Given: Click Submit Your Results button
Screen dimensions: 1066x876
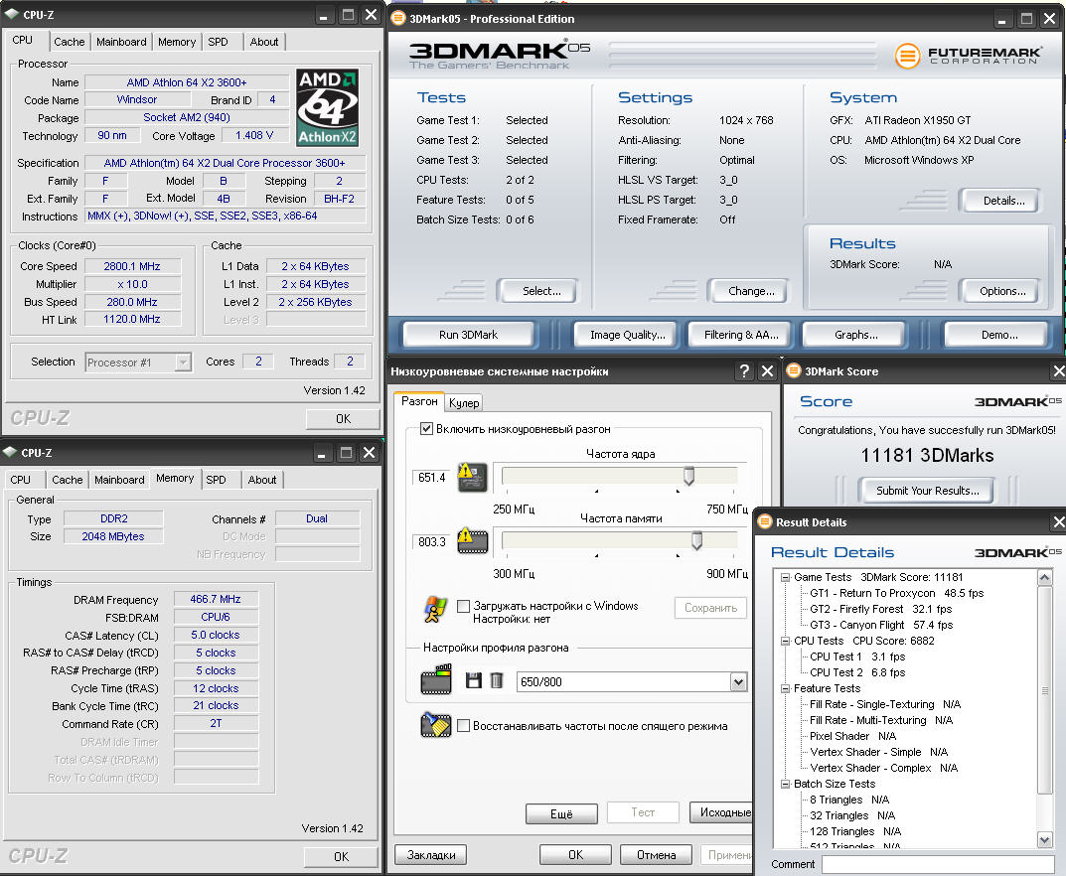Looking at the screenshot, I should pos(927,491).
